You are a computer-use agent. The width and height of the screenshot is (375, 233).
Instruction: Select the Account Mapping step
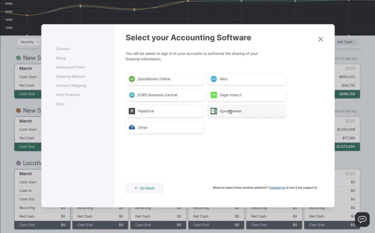point(72,85)
